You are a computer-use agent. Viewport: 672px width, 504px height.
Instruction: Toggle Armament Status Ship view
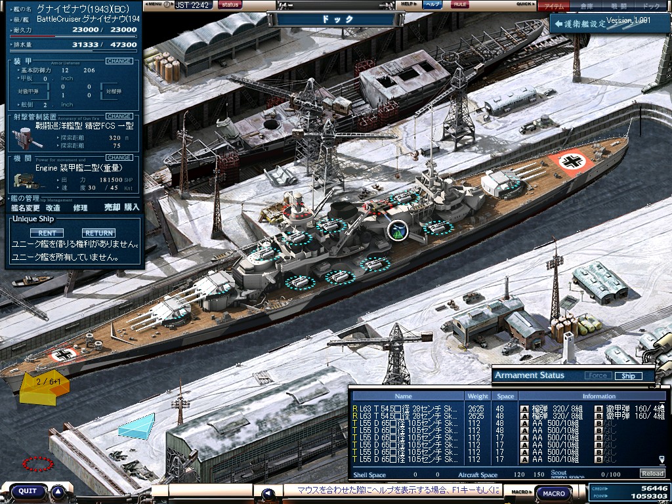[628, 376]
